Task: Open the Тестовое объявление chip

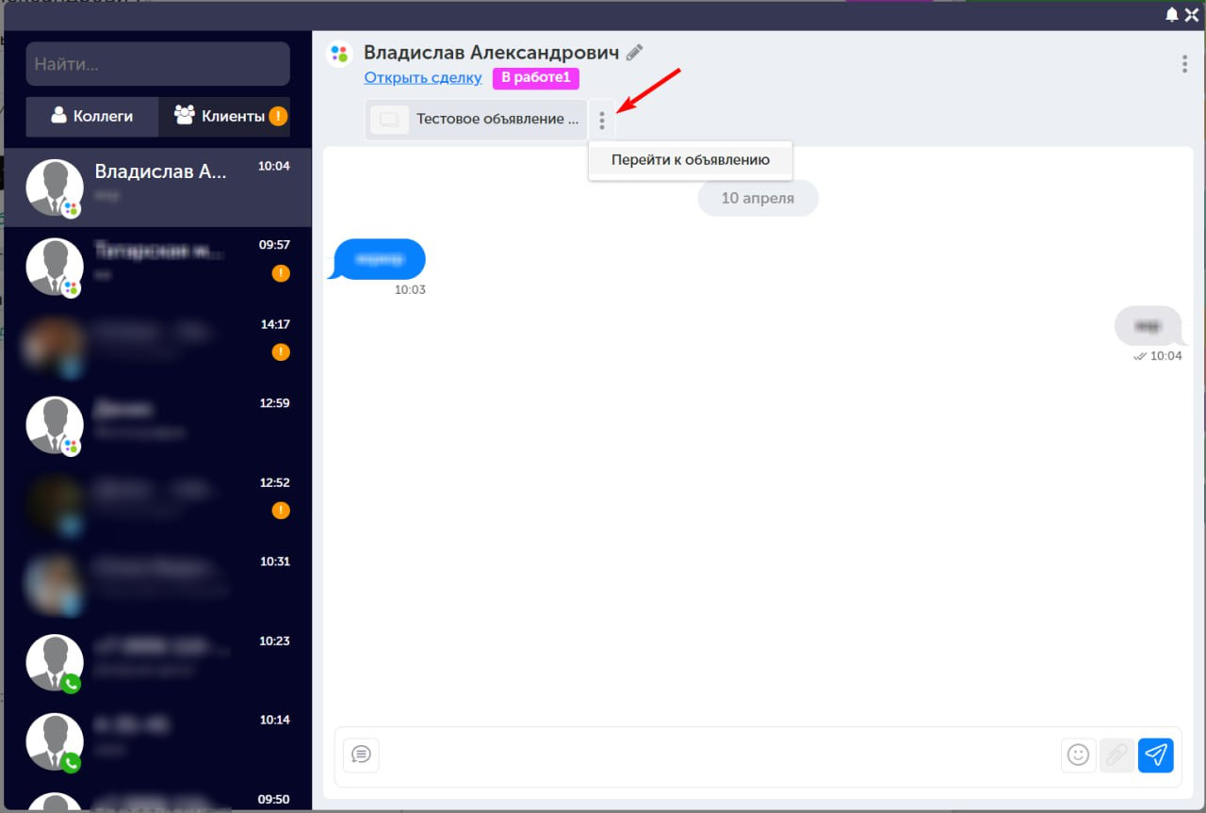Action: (x=476, y=120)
